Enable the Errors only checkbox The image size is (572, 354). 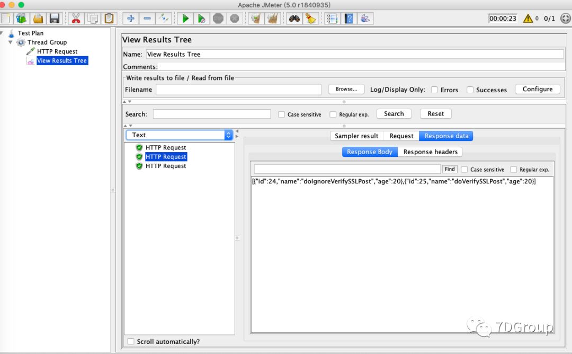point(434,90)
